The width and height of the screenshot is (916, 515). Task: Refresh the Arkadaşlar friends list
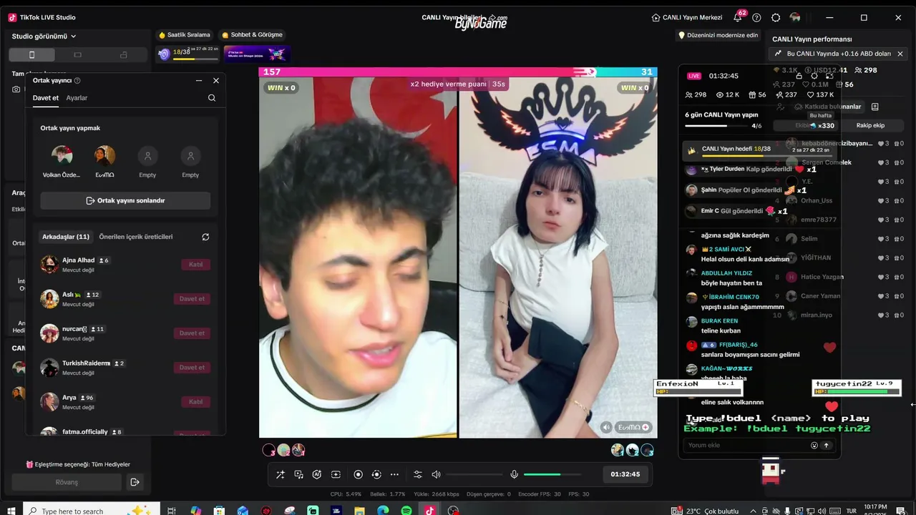pyautogui.click(x=205, y=237)
